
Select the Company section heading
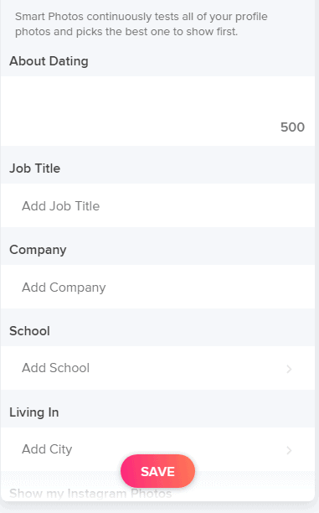click(38, 250)
